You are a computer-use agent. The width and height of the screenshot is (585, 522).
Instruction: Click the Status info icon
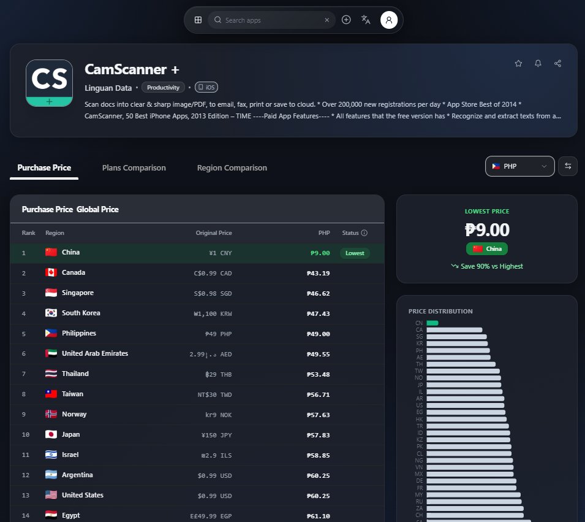pyautogui.click(x=364, y=233)
